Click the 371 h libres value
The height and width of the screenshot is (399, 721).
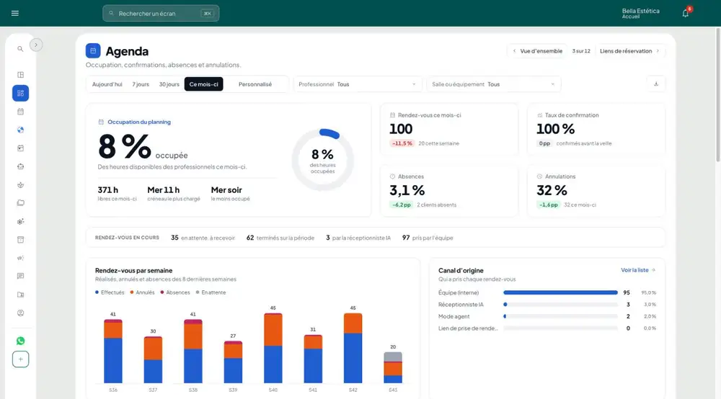click(x=107, y=190)
